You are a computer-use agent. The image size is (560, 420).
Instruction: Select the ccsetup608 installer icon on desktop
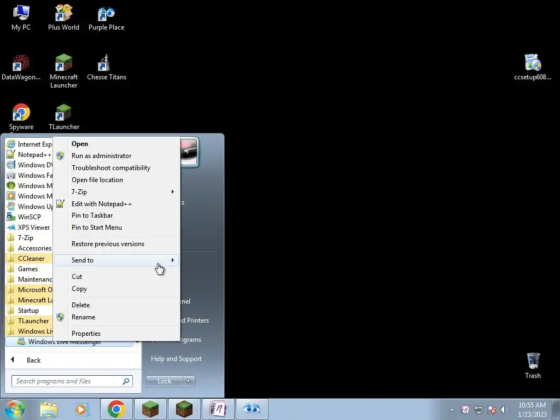533,67
